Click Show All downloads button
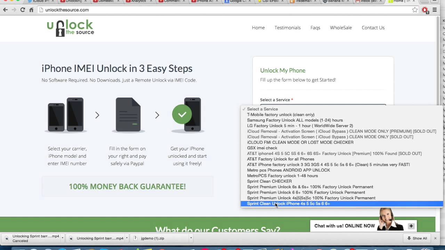 coord(417,238)
